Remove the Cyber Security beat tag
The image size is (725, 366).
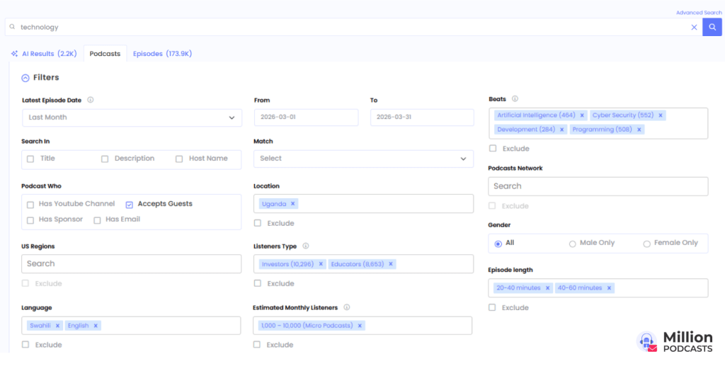tap(661, 115)
